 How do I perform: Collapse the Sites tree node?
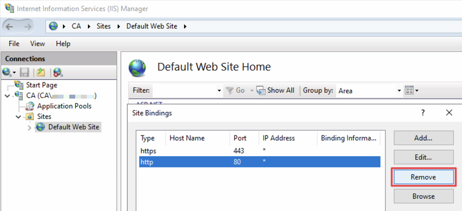pyautogui.click(x=18, y=117)
